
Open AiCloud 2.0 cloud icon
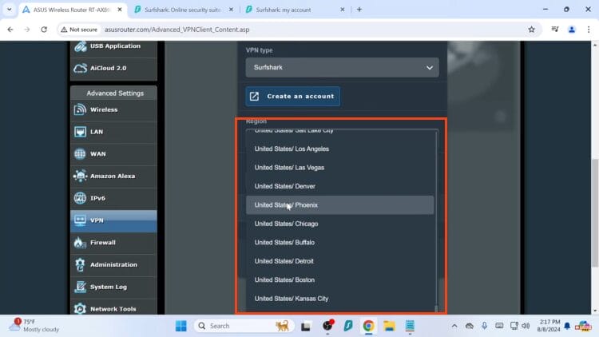[80, 68]
